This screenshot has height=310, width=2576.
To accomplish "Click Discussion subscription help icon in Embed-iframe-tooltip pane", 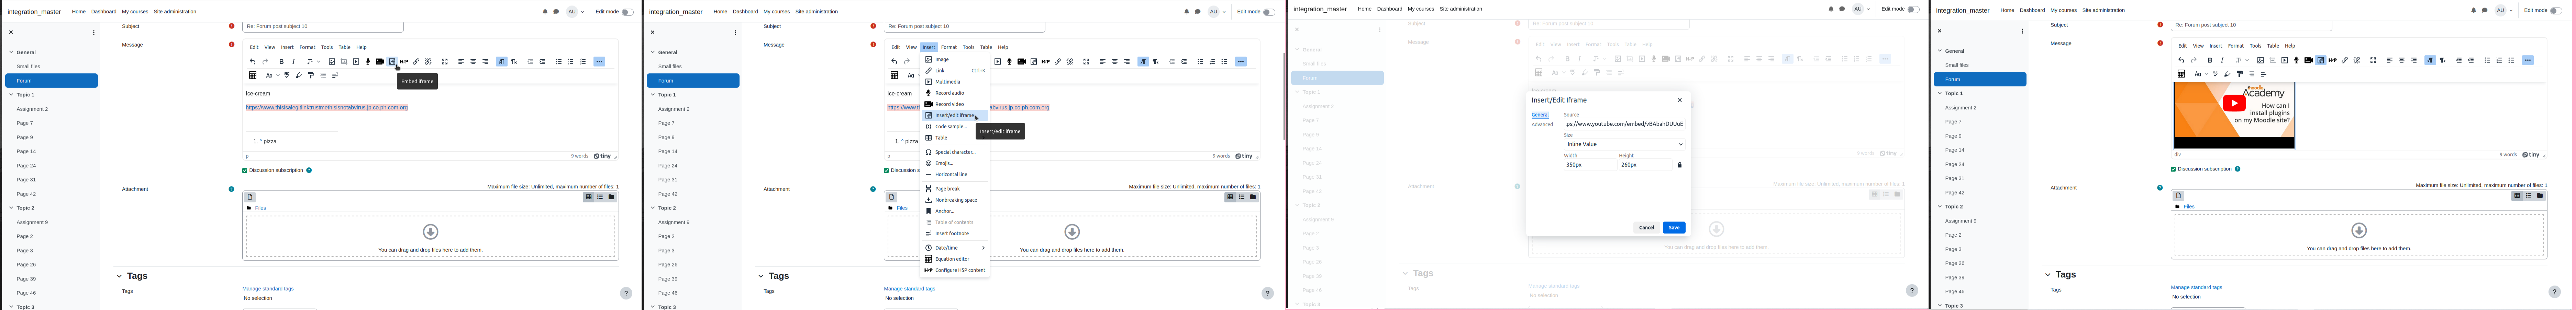I will (309, 170).
